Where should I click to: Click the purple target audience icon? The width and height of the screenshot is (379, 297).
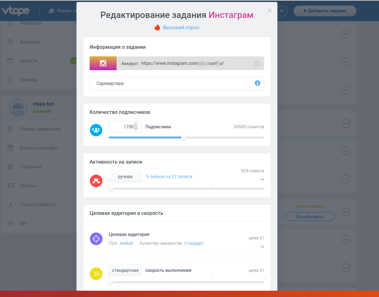[96, 239]
